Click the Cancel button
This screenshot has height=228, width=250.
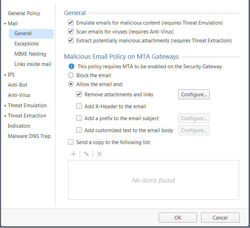220,217
